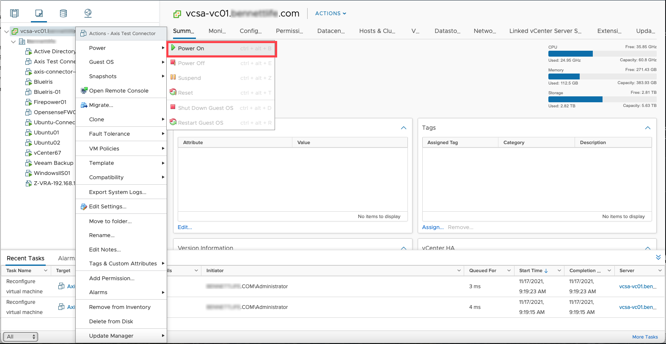
Task: Select the Recent Tasks tab
Action: click(25, 258)
